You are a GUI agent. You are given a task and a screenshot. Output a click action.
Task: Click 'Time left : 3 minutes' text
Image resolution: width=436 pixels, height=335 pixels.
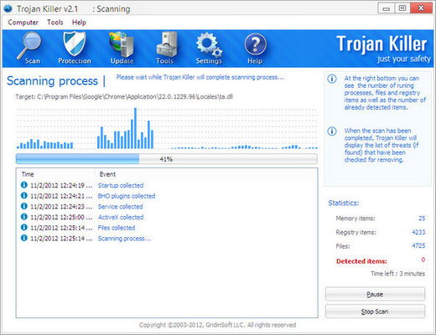[x=398, y=274]
